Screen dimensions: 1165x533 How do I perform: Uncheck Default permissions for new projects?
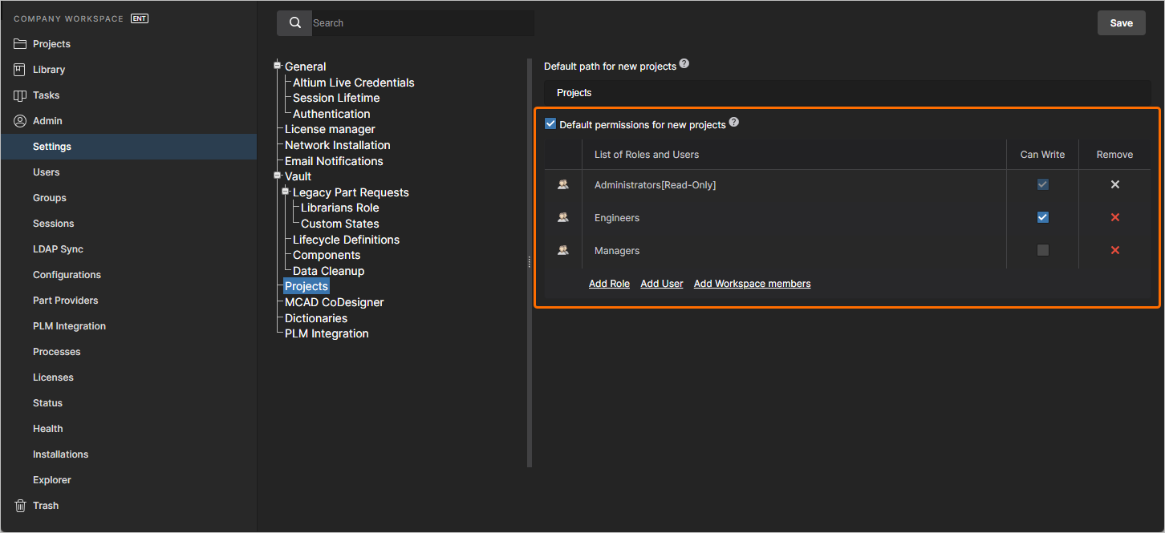pos(550,123)
